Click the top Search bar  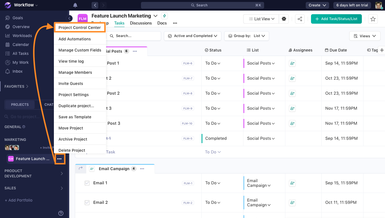click(202, 5)
